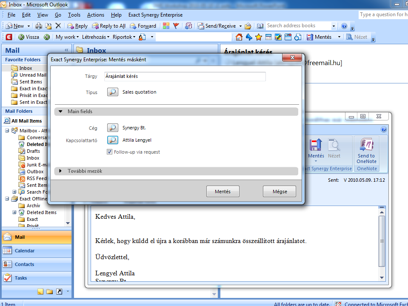
Task: Open the Tools menu
Action: 74,15
